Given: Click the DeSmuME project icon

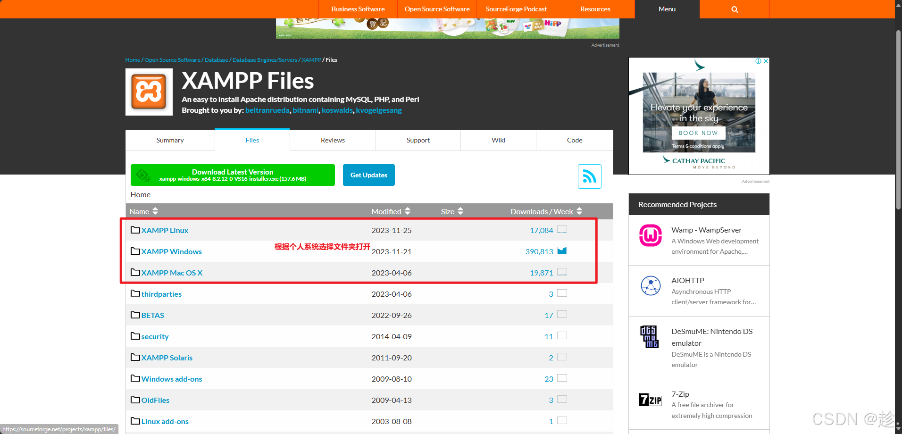Looking at the screenshot, I should pos(649,337).
